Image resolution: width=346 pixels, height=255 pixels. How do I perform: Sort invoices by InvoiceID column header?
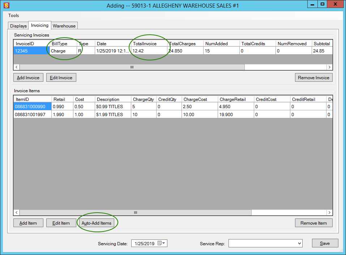(31, 43)
